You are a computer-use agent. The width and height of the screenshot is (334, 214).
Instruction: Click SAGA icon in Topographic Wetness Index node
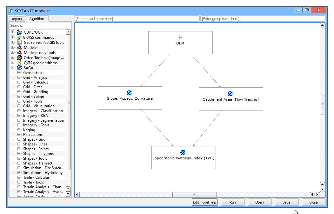click(183, 152)
